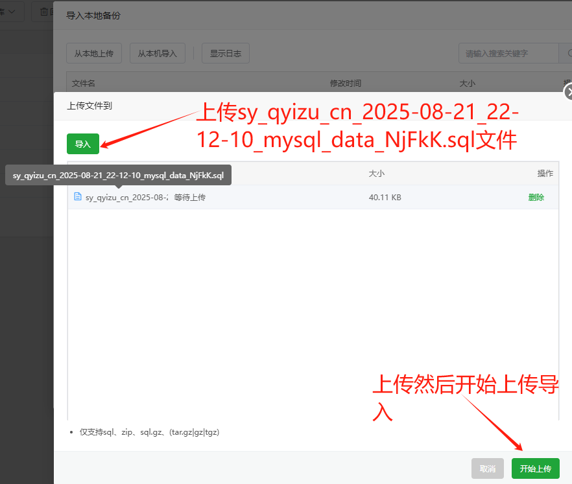This screenshot has height=484, width=572.
Task: Click the file icon beside sy_qyizu_cn file
Action: pos(78,197)
